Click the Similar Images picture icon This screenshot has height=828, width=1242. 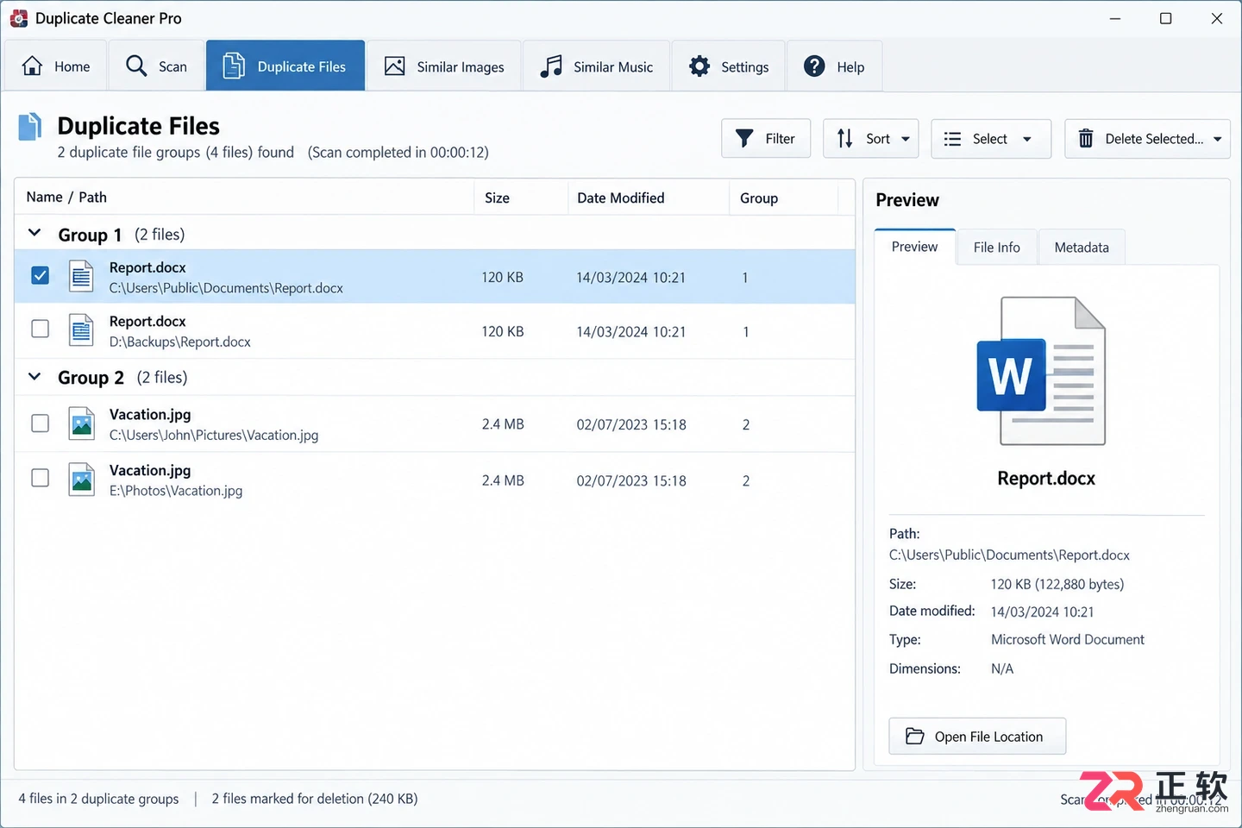point(394,66)
